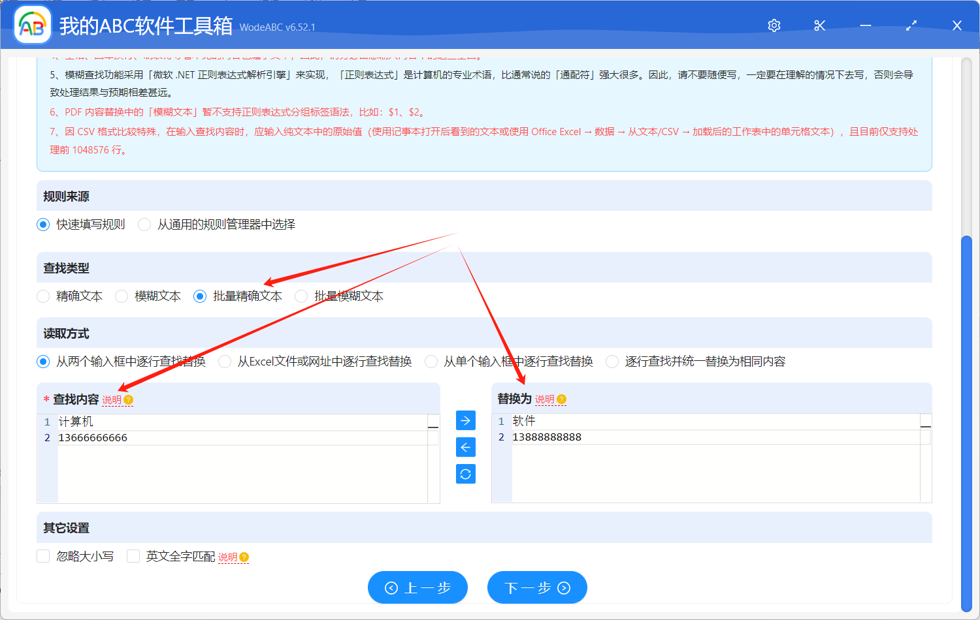Select the 批量模糊文本 option
Viewport: 980px width, 620px height.
301,296
